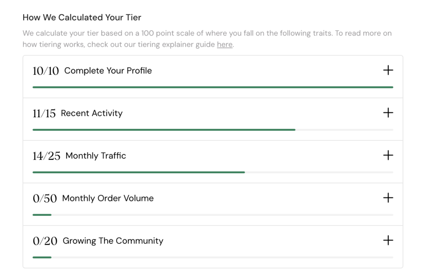424x279 pixels.
Task: Open the tiering explainer guide link
Action: pos(224,44)
